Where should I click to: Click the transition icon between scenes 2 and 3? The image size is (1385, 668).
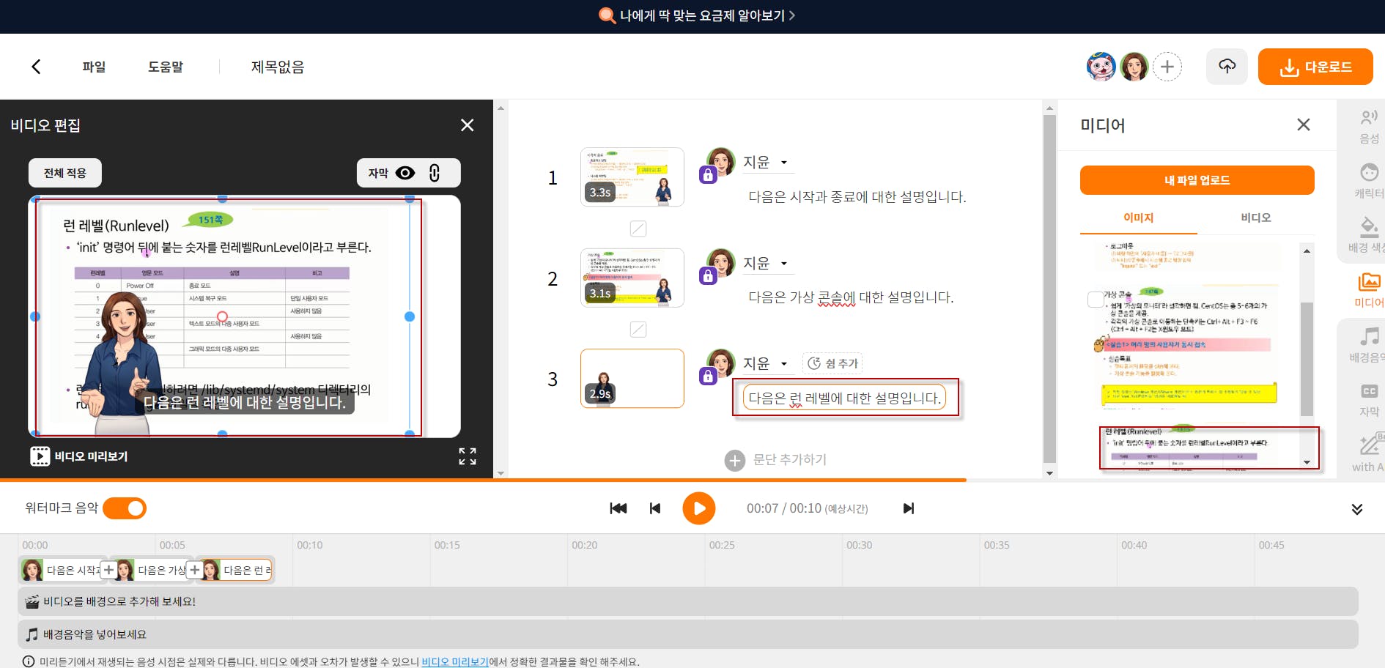click(x=638, y=330)
